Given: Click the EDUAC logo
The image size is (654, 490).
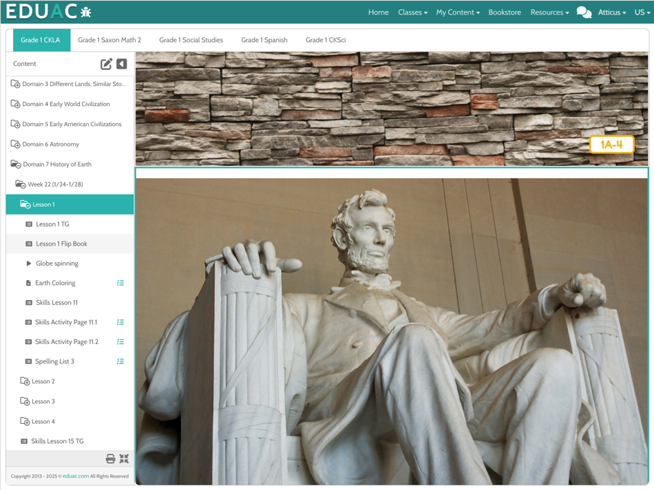Looking at the screenshot, I should pos(48,12).
